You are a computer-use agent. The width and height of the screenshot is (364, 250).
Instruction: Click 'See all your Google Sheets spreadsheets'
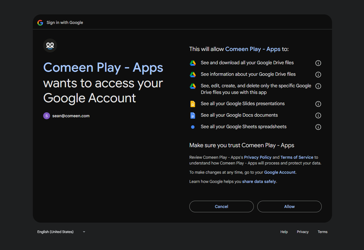[x=243, y=126]
